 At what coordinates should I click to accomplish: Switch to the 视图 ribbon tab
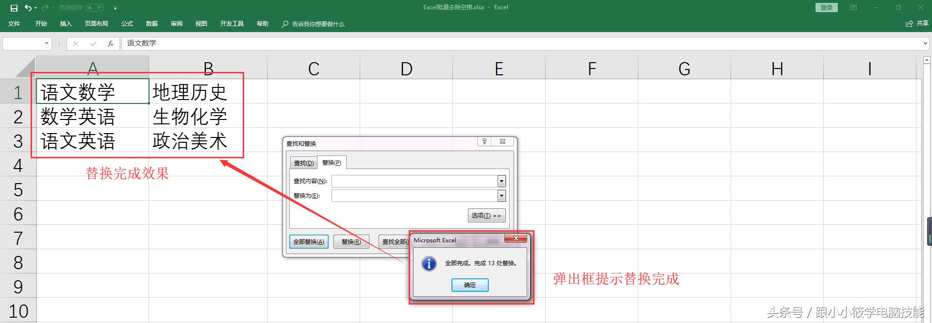(201, 23)
